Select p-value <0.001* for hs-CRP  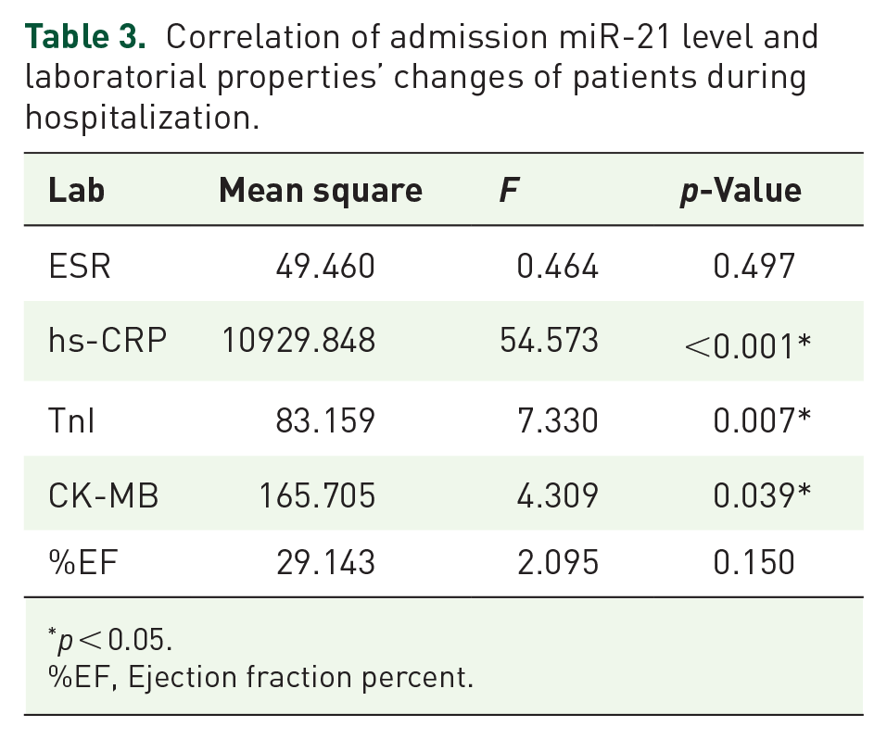pyautogui.click(x=747, y=345)
